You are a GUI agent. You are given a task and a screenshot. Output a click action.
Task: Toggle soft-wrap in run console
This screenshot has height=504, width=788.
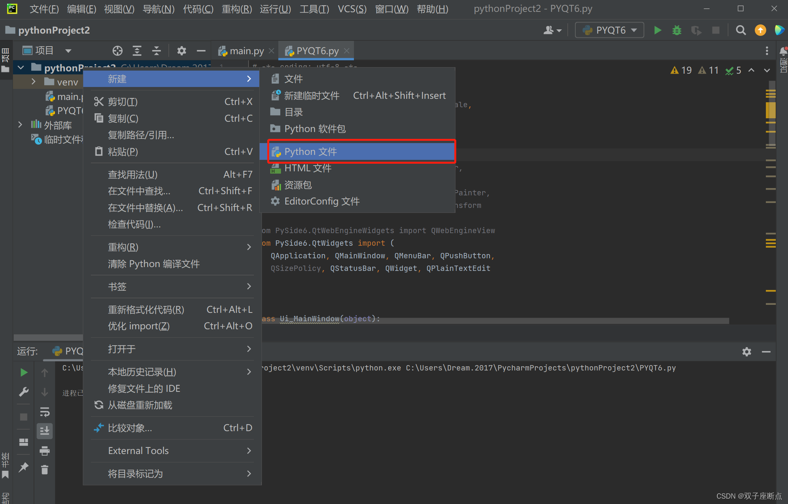pos(45,412)
